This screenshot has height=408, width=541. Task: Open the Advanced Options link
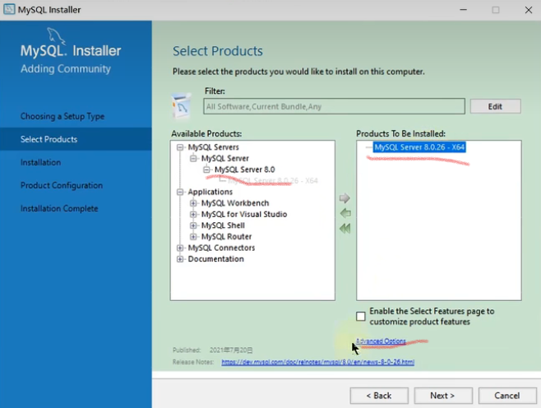click(381, 341)
